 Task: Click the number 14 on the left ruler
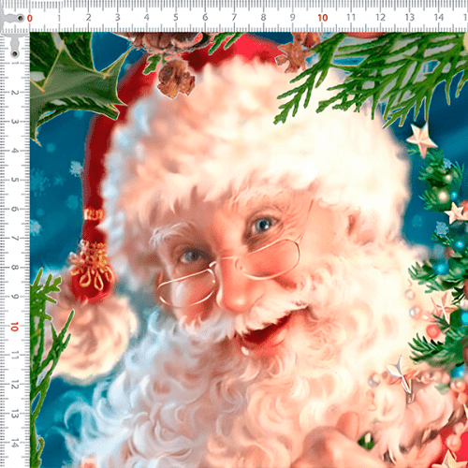(14, 443)
